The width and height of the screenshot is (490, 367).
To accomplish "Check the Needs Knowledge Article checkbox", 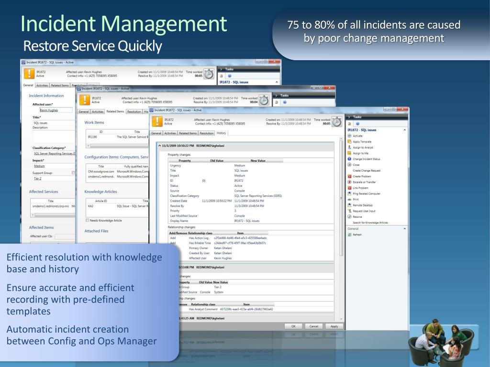I will (88, 220).
